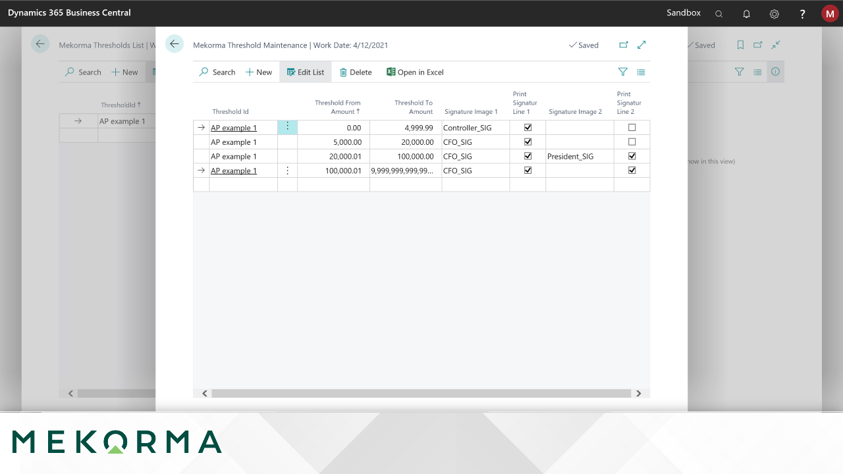
Task: Click list layout icon in Thresholds List window
Action: tap(757, 72)
